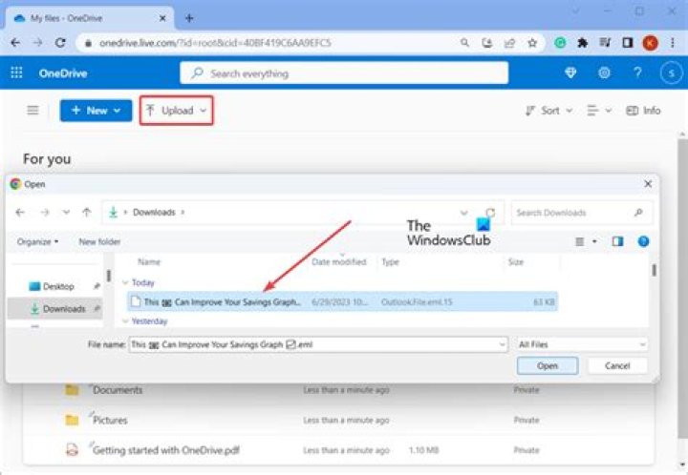Click the Cancel button
The image size is (688, 475).
(617, 365)
